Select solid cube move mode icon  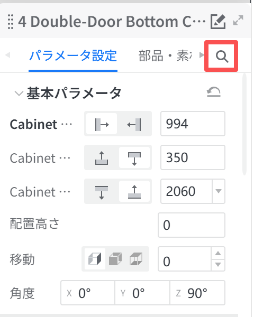[115, 259]
